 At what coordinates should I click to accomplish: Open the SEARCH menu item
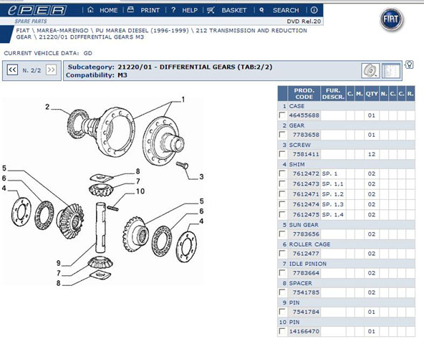[x=286, y=10]
